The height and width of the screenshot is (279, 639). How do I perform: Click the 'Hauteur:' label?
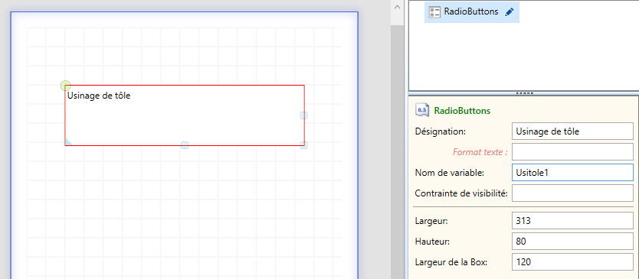tap(432, 242)
